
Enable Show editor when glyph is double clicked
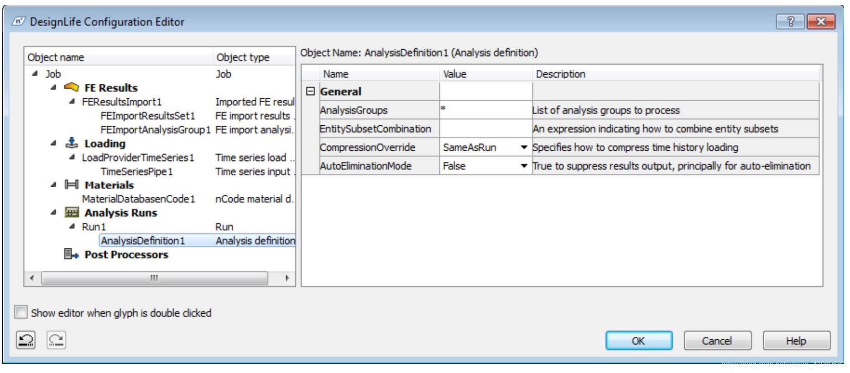click(x=21, y=312)
